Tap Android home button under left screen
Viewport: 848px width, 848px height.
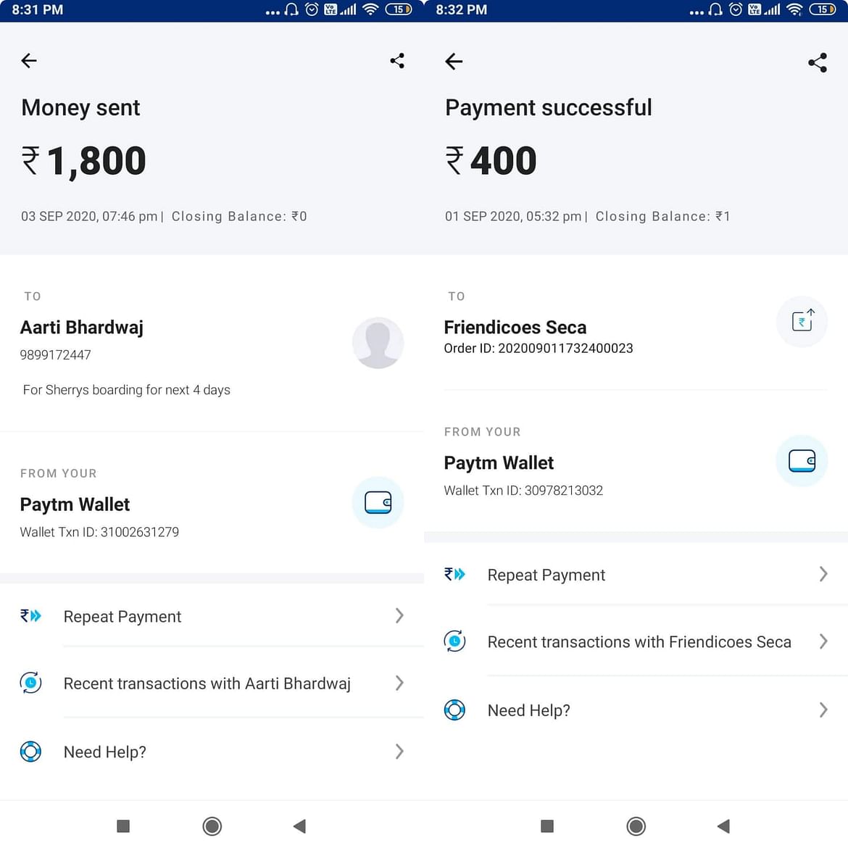[212, 826]
